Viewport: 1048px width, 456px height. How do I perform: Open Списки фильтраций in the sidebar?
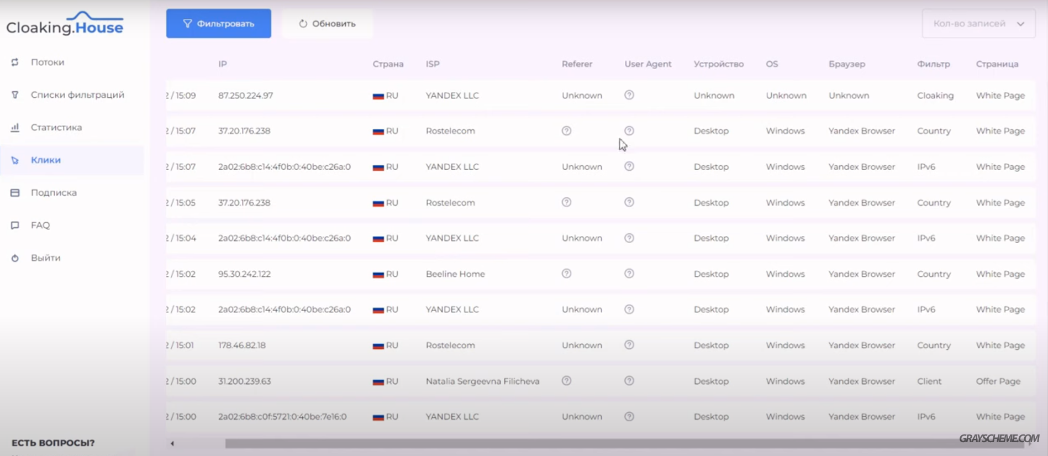77,95
